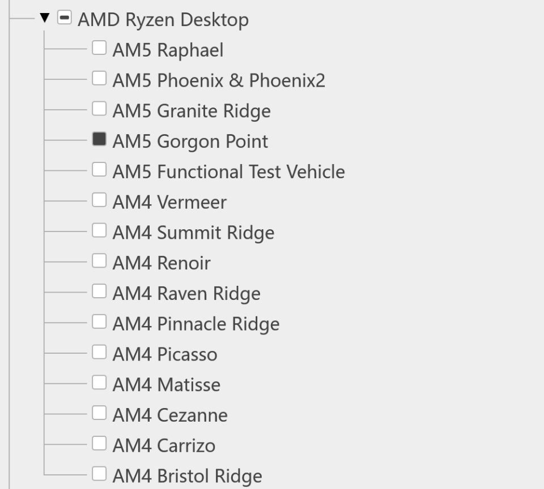The image size is (544, 489).
Task: Toggle the AMD Ryzen Desktop tri-state checkbox
Action: (64, 19)
